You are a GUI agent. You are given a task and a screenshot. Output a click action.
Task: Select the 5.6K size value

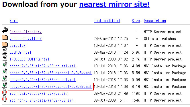[136, 52]
